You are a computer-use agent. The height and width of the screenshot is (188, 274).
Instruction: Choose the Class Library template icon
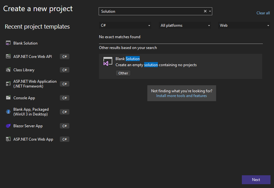click(x=8, y=70)
